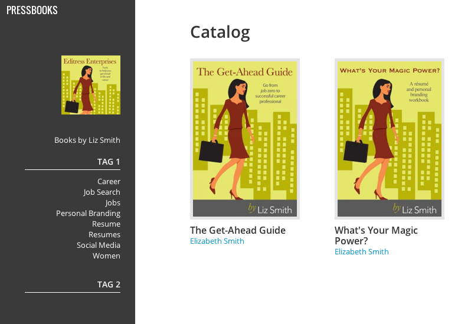Choose the Women tag filter
The image size is (458, 324).
point(106,256)
